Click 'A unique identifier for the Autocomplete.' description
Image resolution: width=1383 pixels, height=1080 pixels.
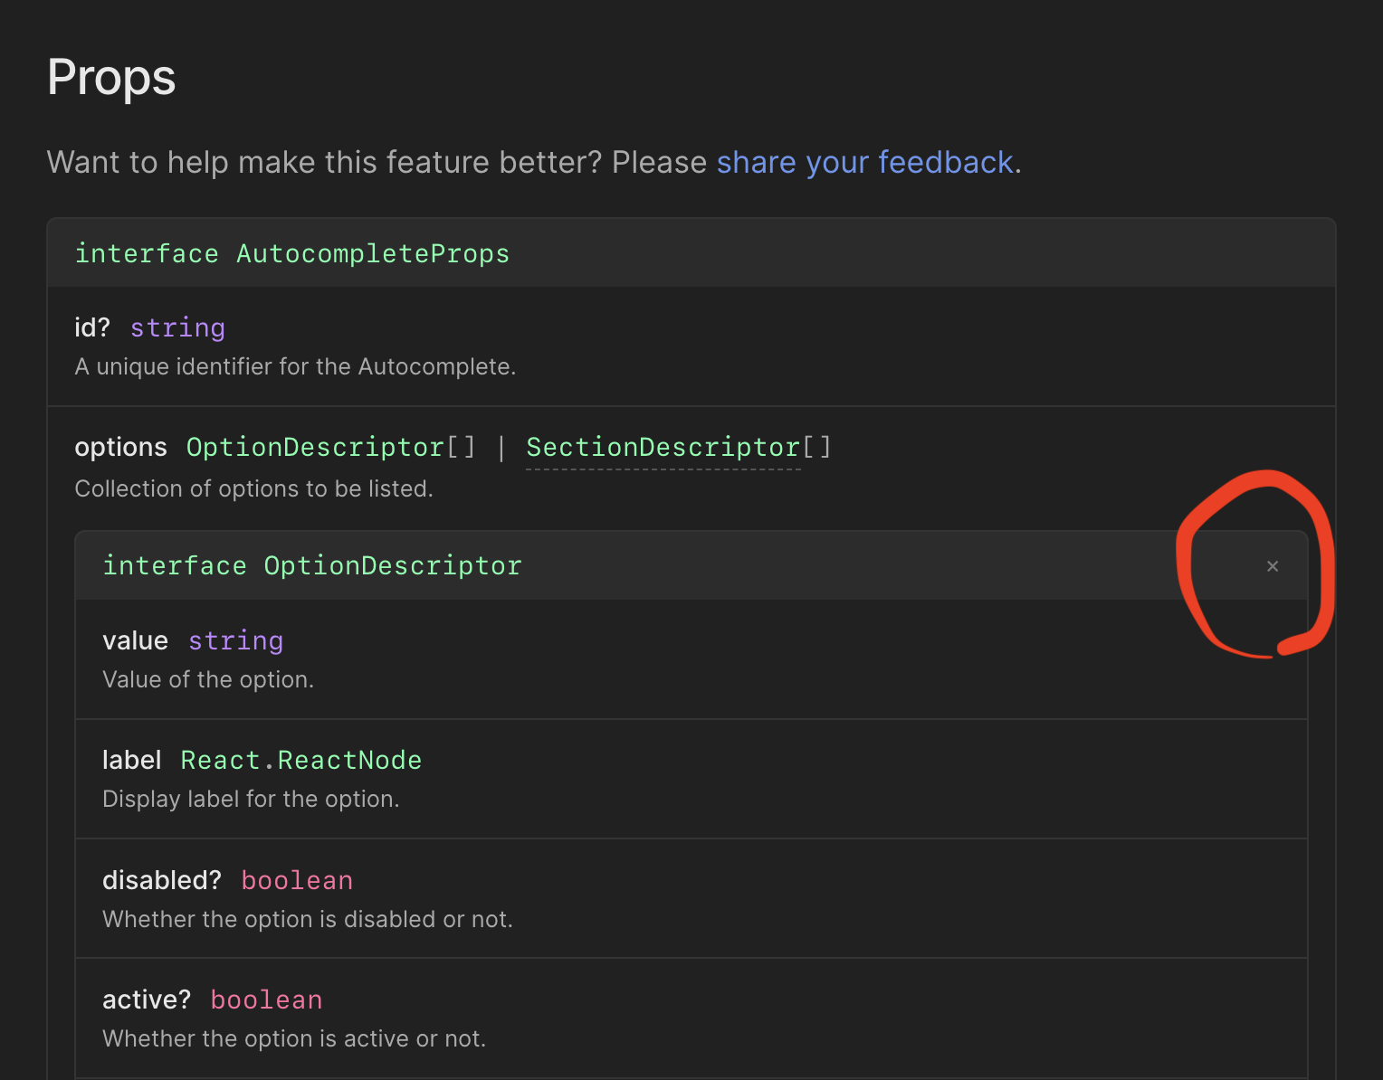coord(295,366)
